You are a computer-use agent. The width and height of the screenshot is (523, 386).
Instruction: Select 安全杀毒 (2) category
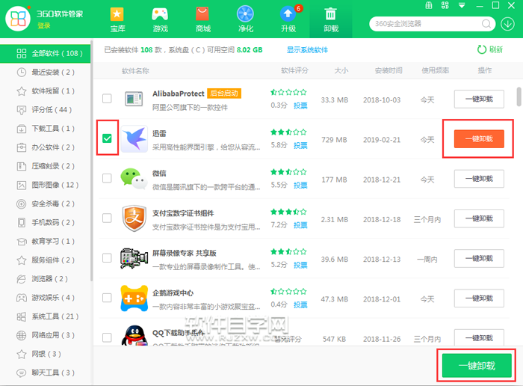coord(45,203)
